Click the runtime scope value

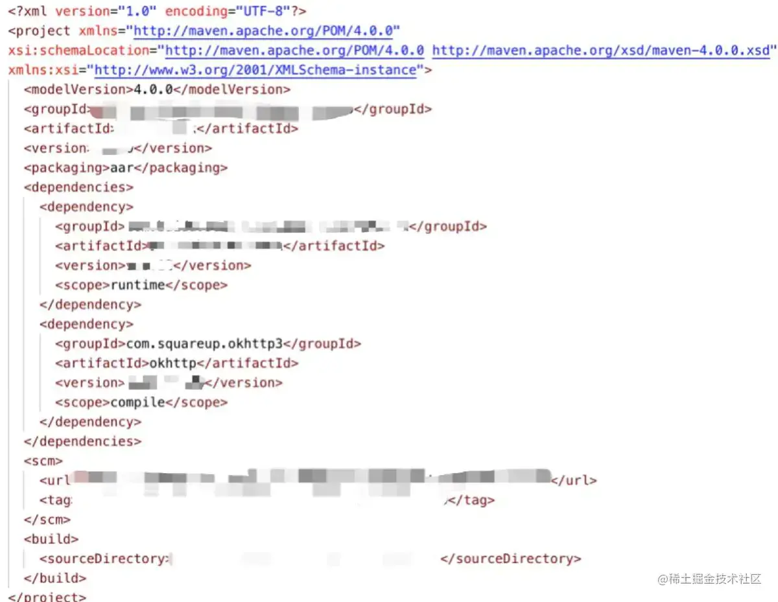(138, 285)
